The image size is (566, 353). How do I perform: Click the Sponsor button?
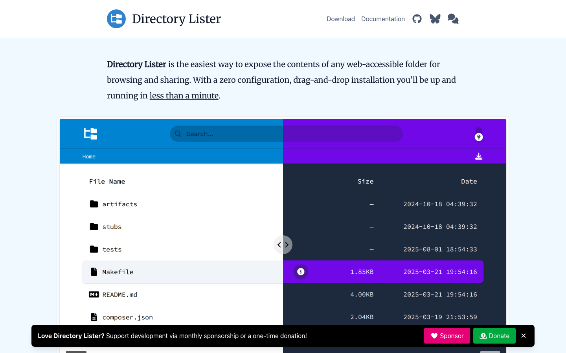pyautogui.click(x=447, y=336)
